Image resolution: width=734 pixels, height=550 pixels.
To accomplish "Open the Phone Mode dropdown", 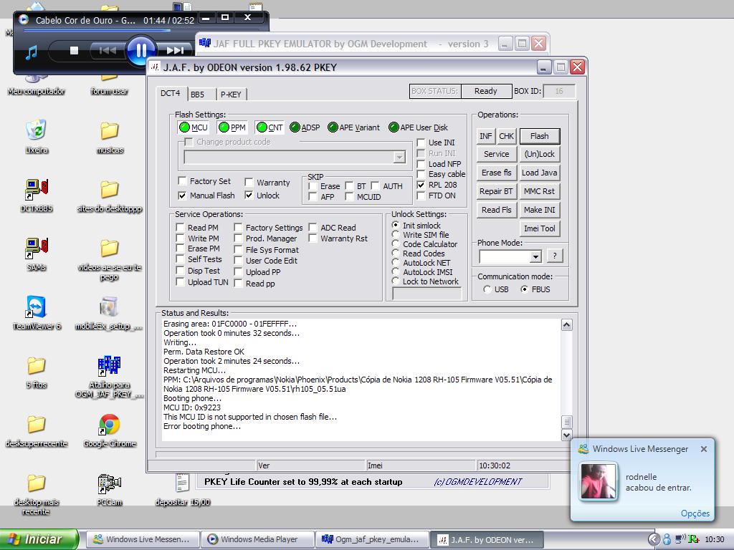I will coord(536,256).
